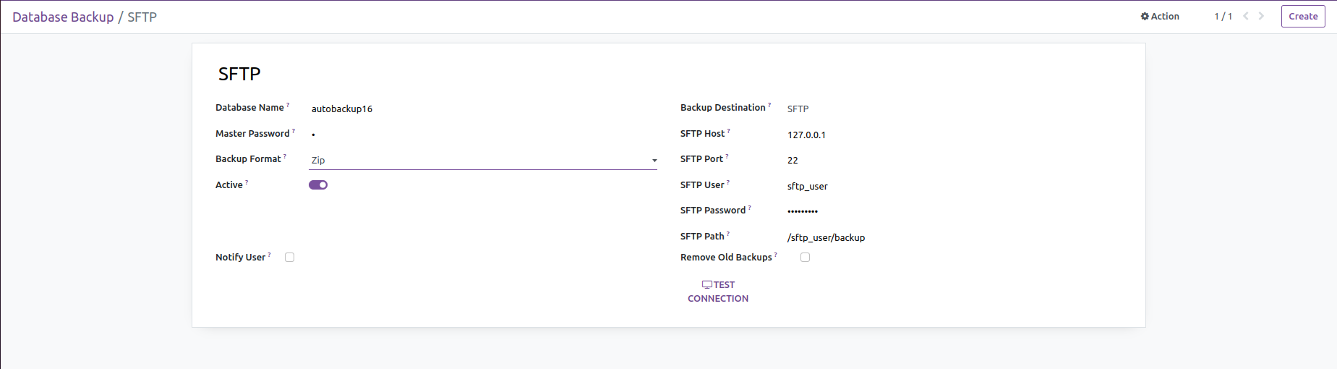1337x369 pixels.
Task: Check the Remove Old Backups checkbox
Action: (x=806, y=258)
